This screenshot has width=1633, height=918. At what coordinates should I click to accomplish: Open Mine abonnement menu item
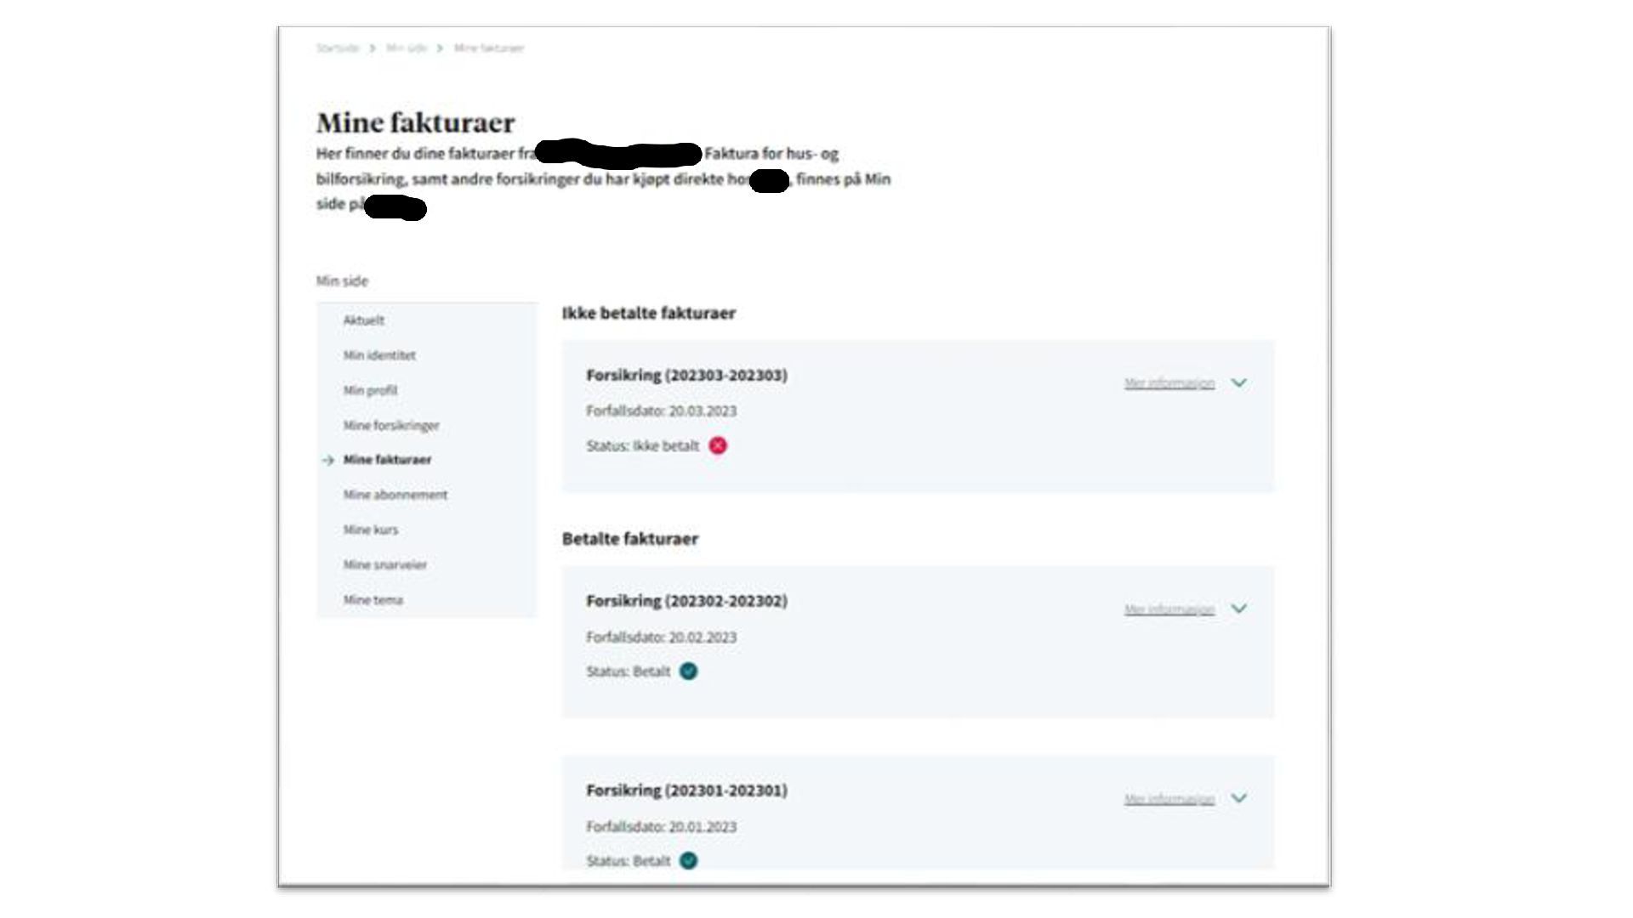(395, 495)
